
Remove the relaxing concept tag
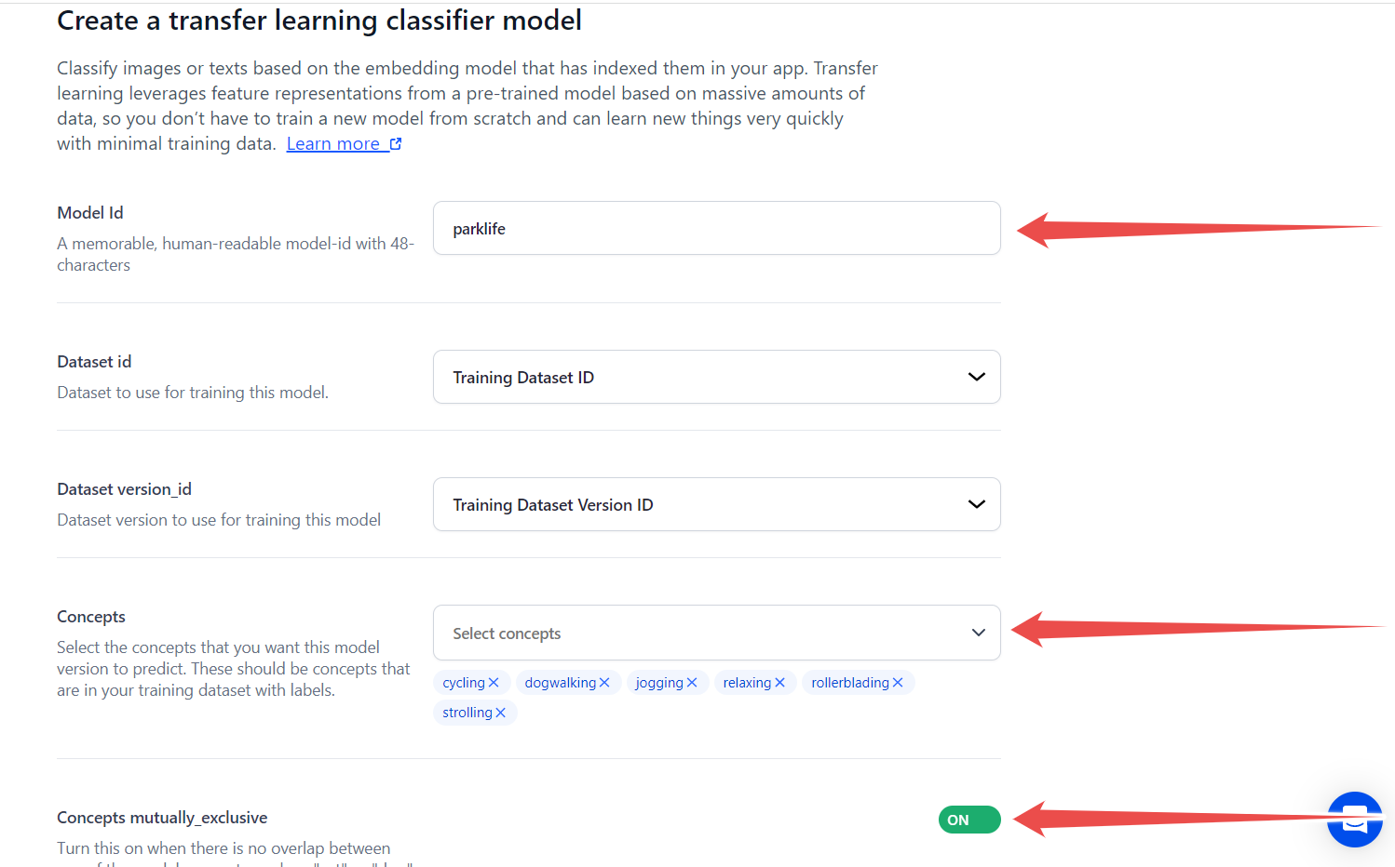(x=780, y=682)
